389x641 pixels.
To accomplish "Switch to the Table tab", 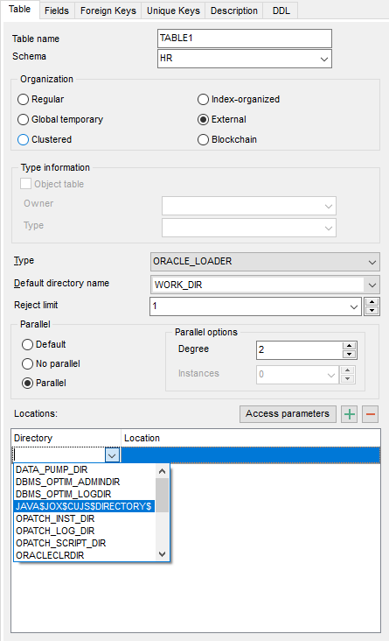I will (x=19, y=10).
